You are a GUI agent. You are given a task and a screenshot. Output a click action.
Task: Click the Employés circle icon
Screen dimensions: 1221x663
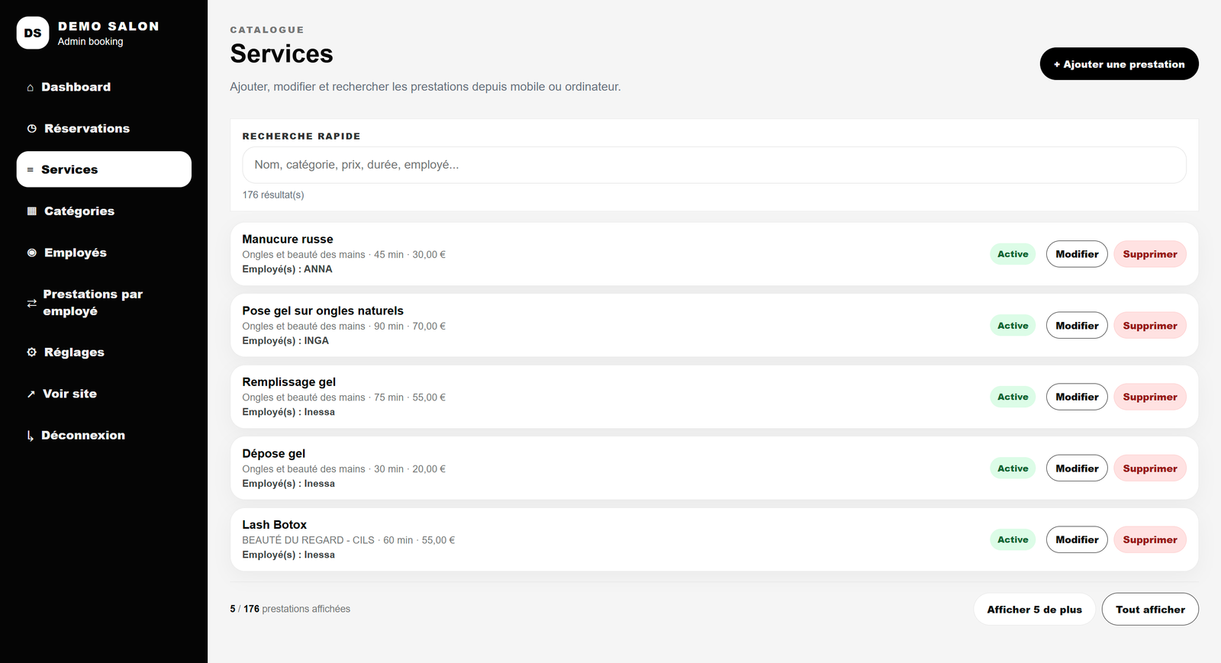pos(32,253)
